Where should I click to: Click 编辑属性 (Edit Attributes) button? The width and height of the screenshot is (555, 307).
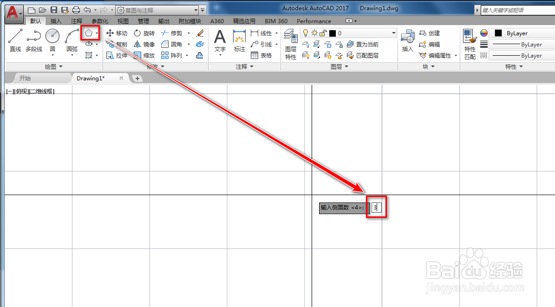[x=435, y=55]
